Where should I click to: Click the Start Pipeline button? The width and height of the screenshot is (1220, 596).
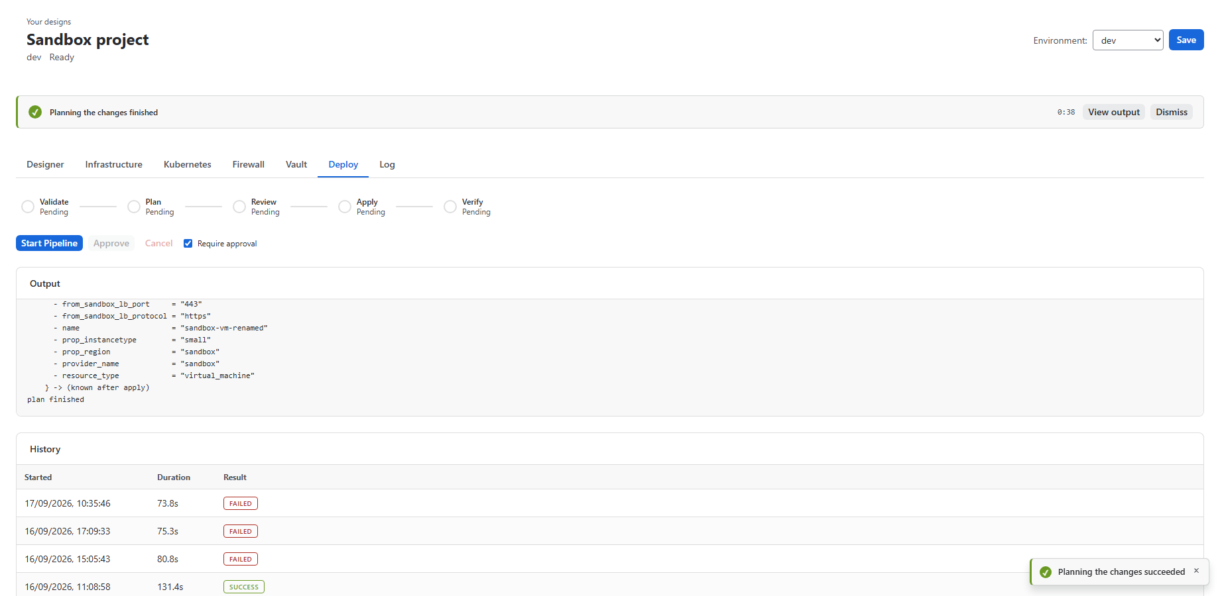[x=49, y=243]
